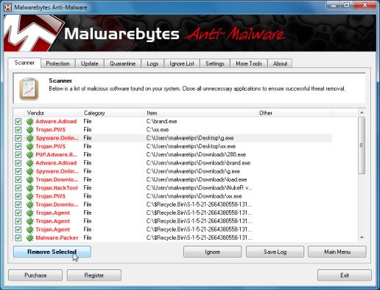Screen dimensions: 380x290
Task: Select the Downloads\brand.exe item path
Action: 198,163
